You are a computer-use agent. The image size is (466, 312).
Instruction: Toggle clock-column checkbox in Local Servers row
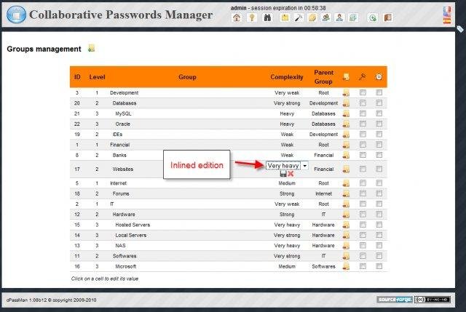(x=379, y=235)
